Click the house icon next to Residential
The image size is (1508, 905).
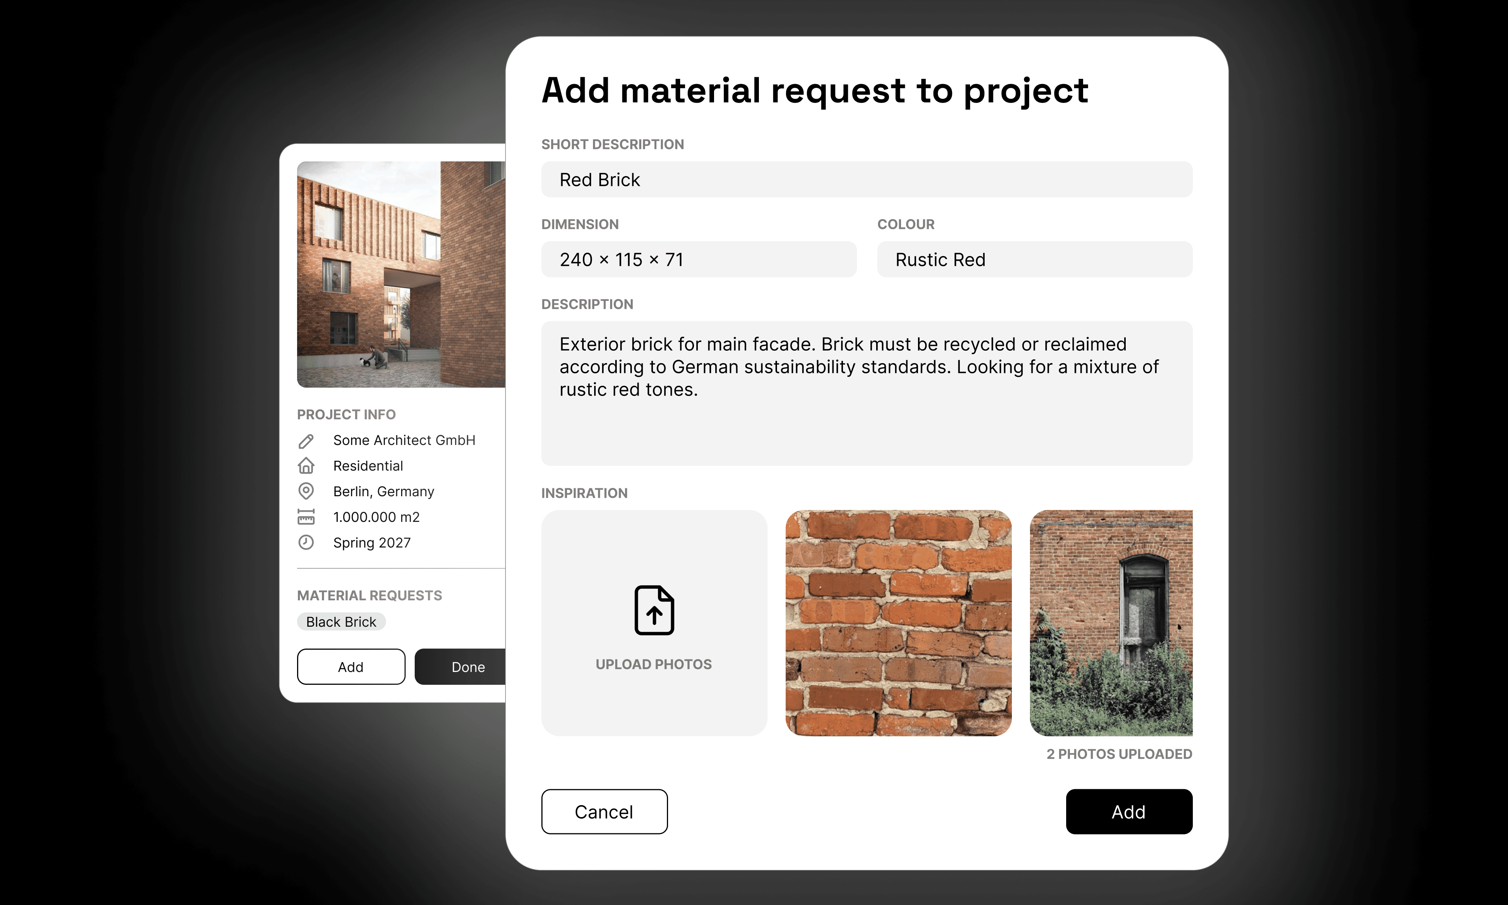click(306, 466)
